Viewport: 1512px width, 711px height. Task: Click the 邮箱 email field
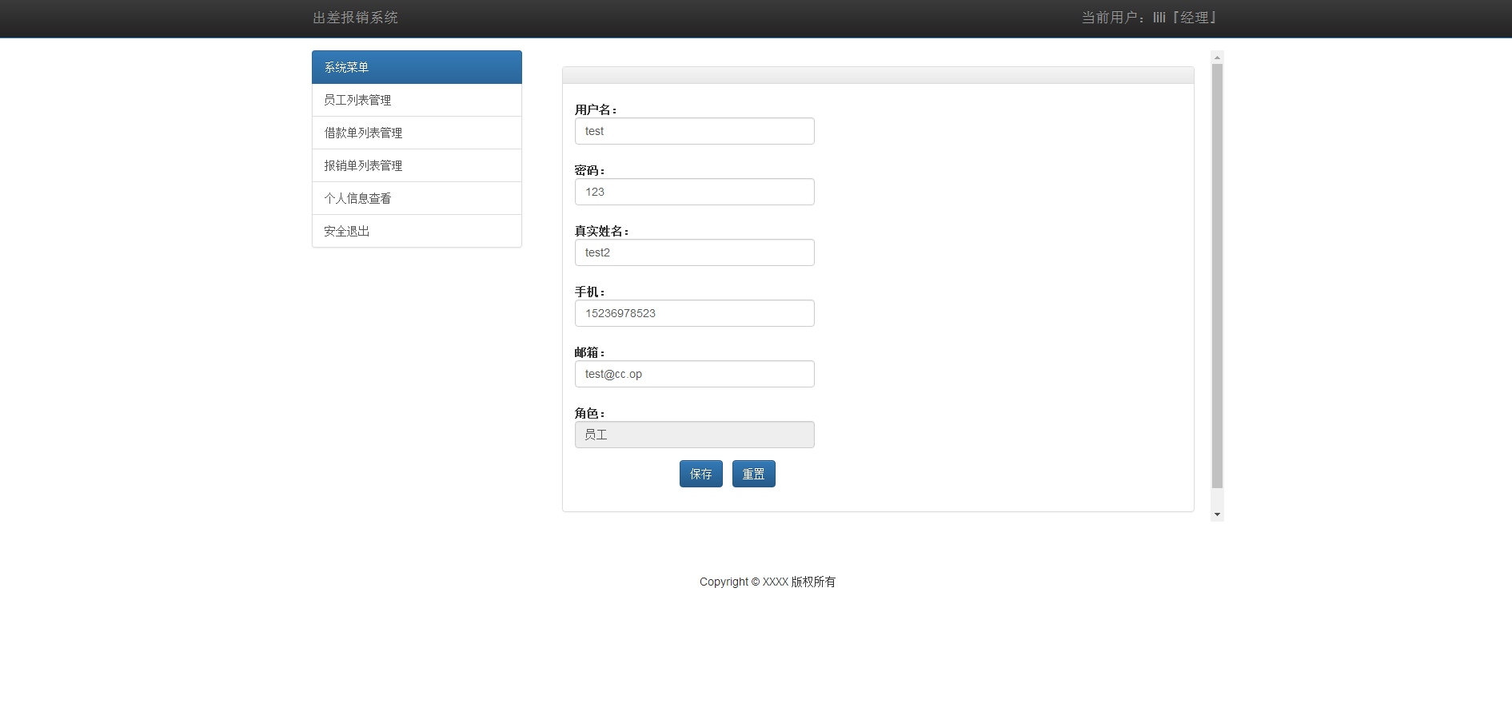pos(695,374)
